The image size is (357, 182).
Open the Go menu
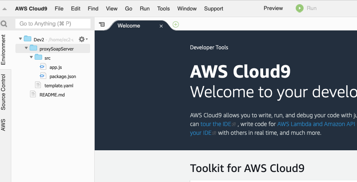[x=128, y=9]
